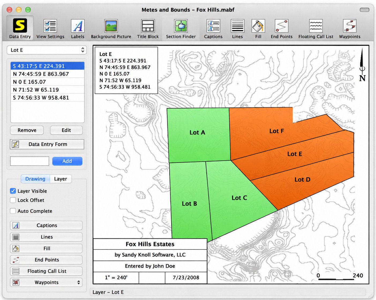
Task: Click the Data Entry Form pencil icon
Action: point(15,144)
